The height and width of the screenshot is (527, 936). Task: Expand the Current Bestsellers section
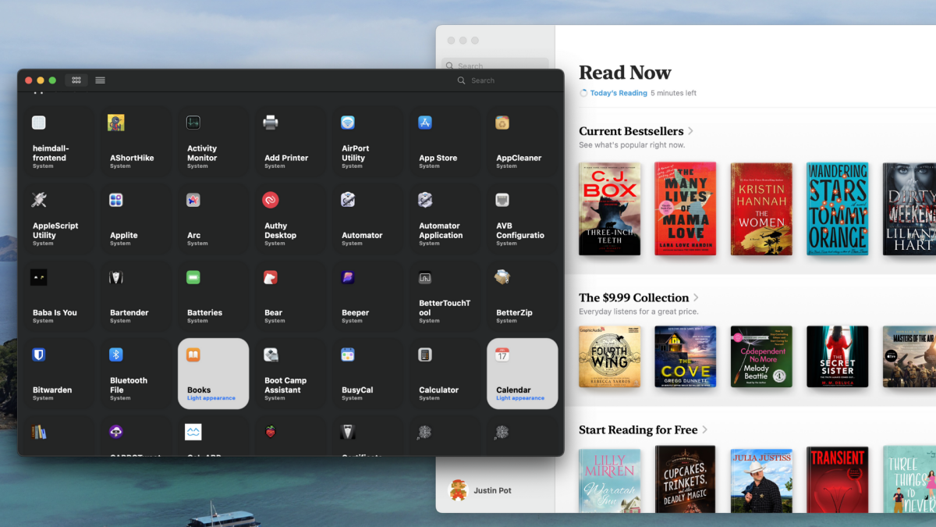pyautogui.click(x=690, y=131)
